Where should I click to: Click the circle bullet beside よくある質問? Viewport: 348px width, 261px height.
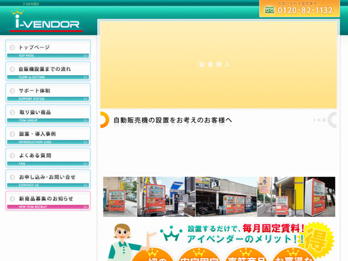(x=12, y=156)
